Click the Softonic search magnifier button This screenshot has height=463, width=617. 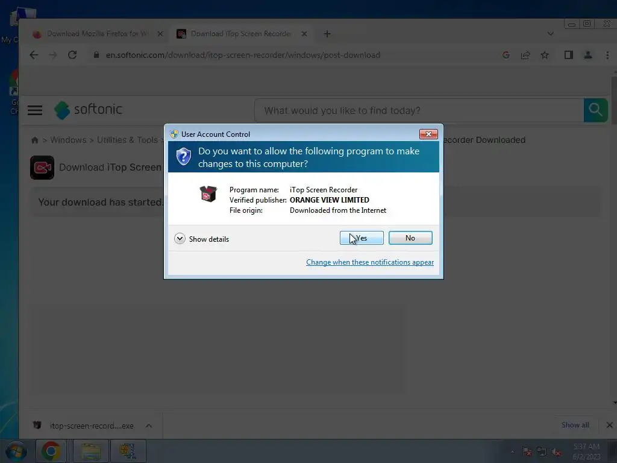596,110
